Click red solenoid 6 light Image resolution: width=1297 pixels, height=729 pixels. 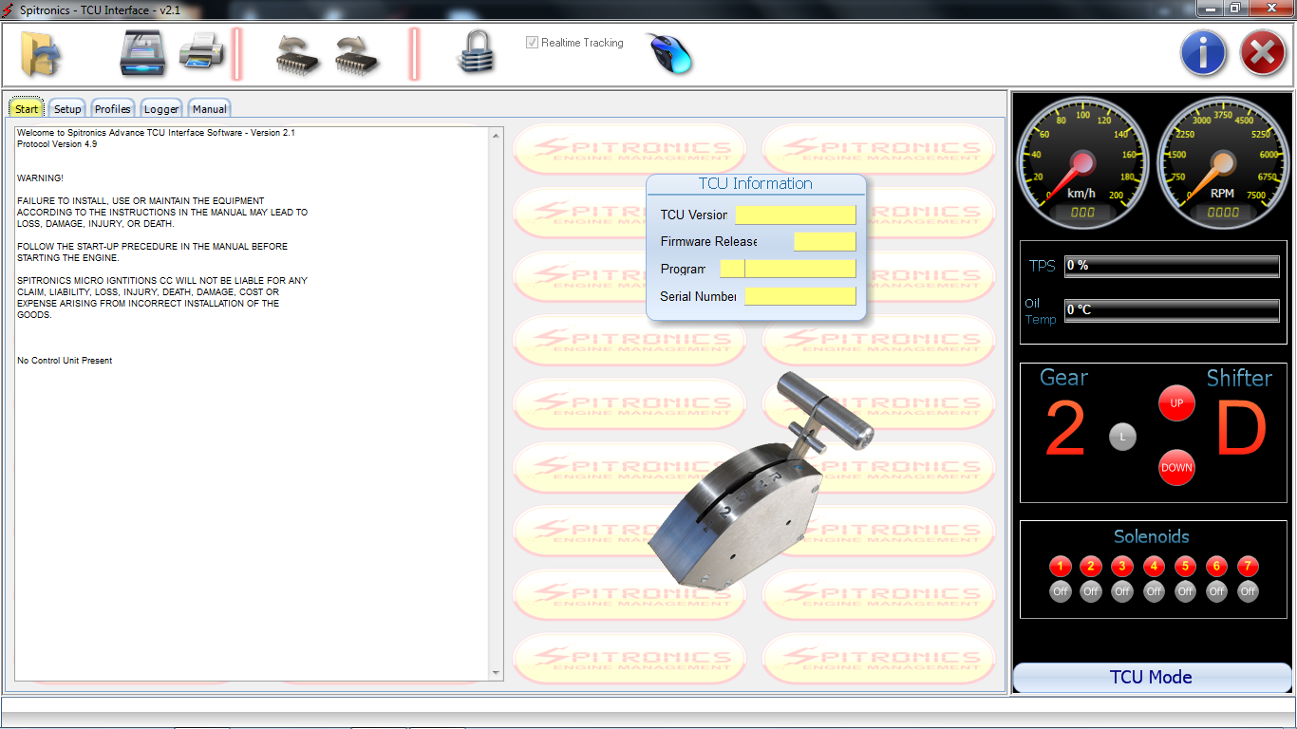[x=1216, y=567]
